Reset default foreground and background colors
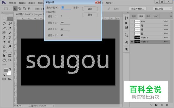 4,75
